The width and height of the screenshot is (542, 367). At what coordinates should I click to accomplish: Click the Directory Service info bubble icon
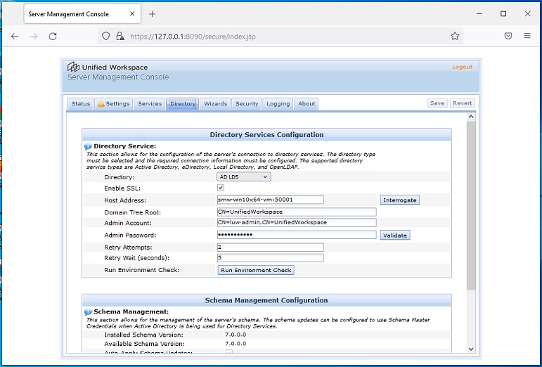tap(88, 146)
